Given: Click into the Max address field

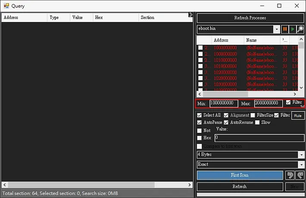Looking at the screenshot, I should point(269,103).
